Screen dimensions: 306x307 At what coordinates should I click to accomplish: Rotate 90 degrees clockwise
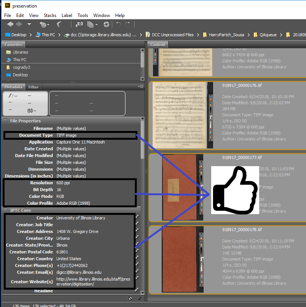127,24
